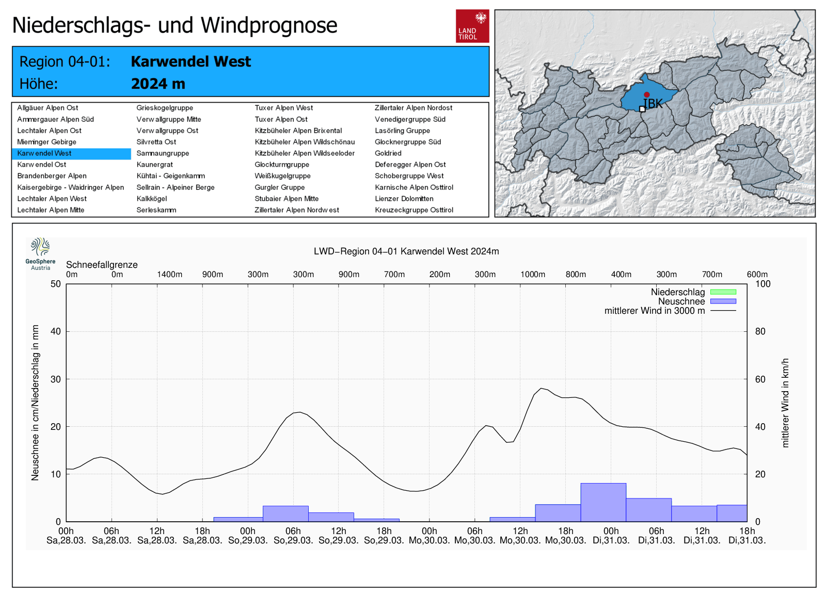Choose Serleskamm from region list
The height and width of the screenshot is (595, 826).
(156, 210)
